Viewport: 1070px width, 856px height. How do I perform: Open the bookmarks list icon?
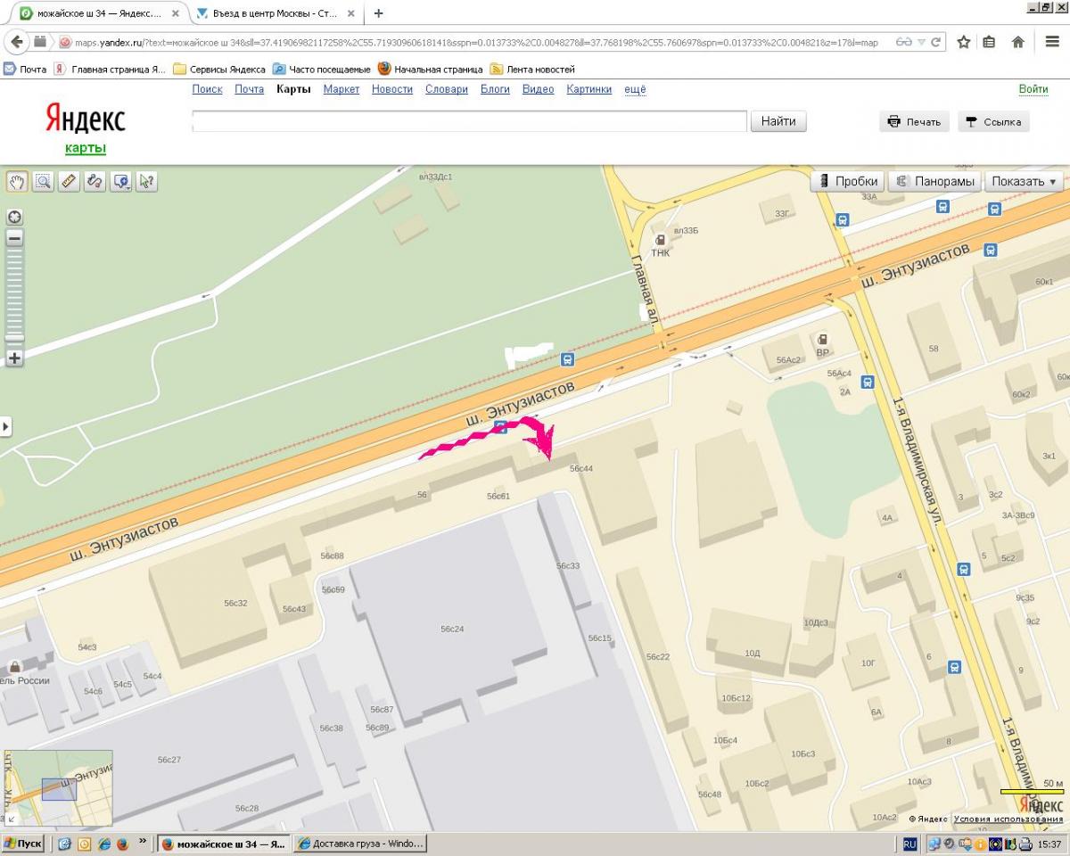[x=989, y=42]
